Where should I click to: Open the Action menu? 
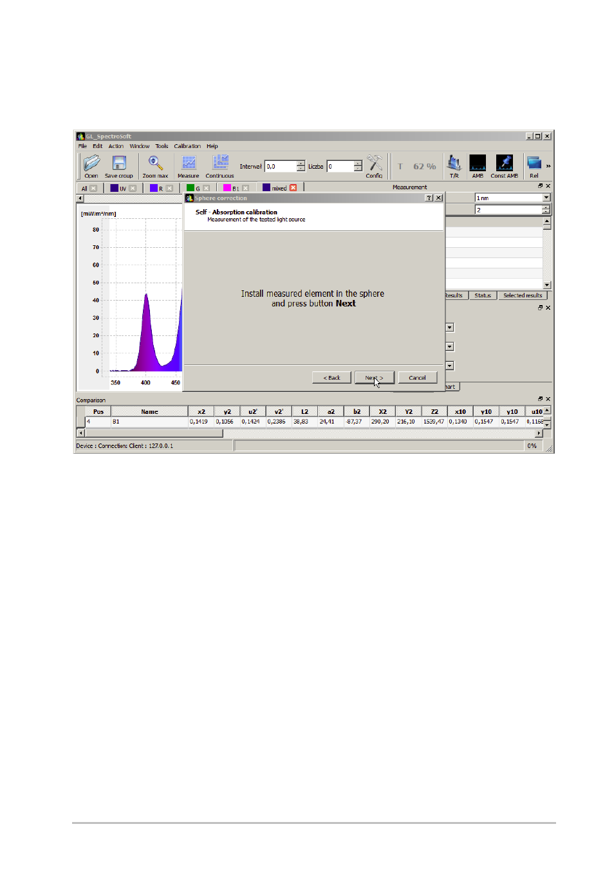[116, 146]
